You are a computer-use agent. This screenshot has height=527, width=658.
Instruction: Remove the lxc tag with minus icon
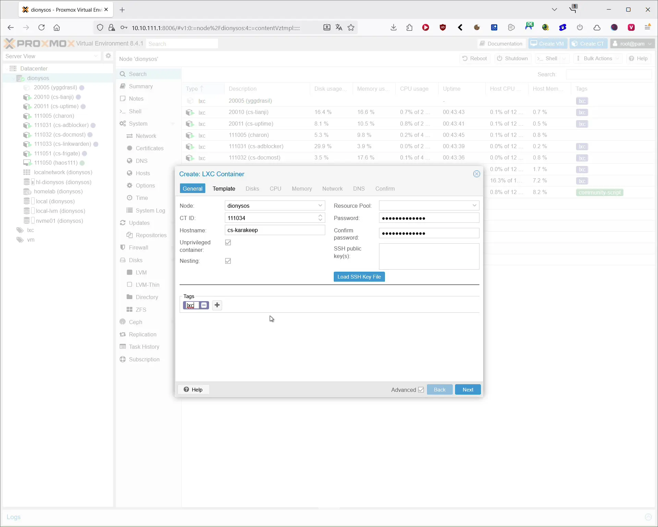tap(204, 305)
